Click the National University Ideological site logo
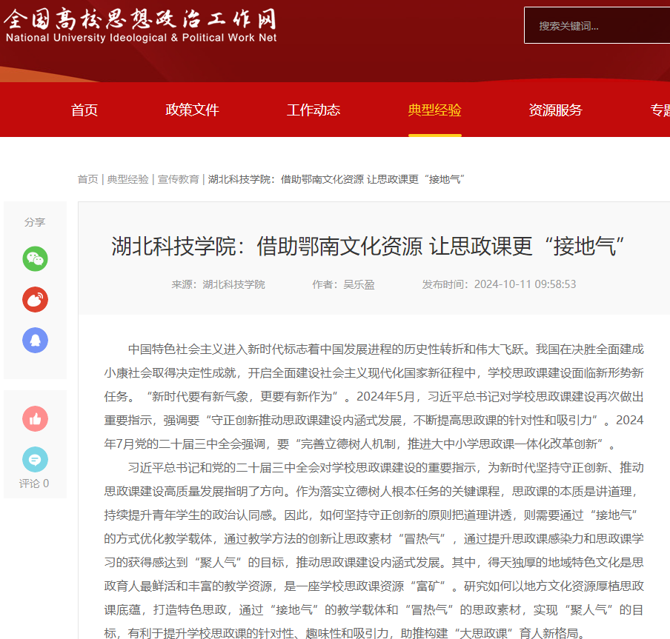This screenshot has width=670, height=639. 140,25
